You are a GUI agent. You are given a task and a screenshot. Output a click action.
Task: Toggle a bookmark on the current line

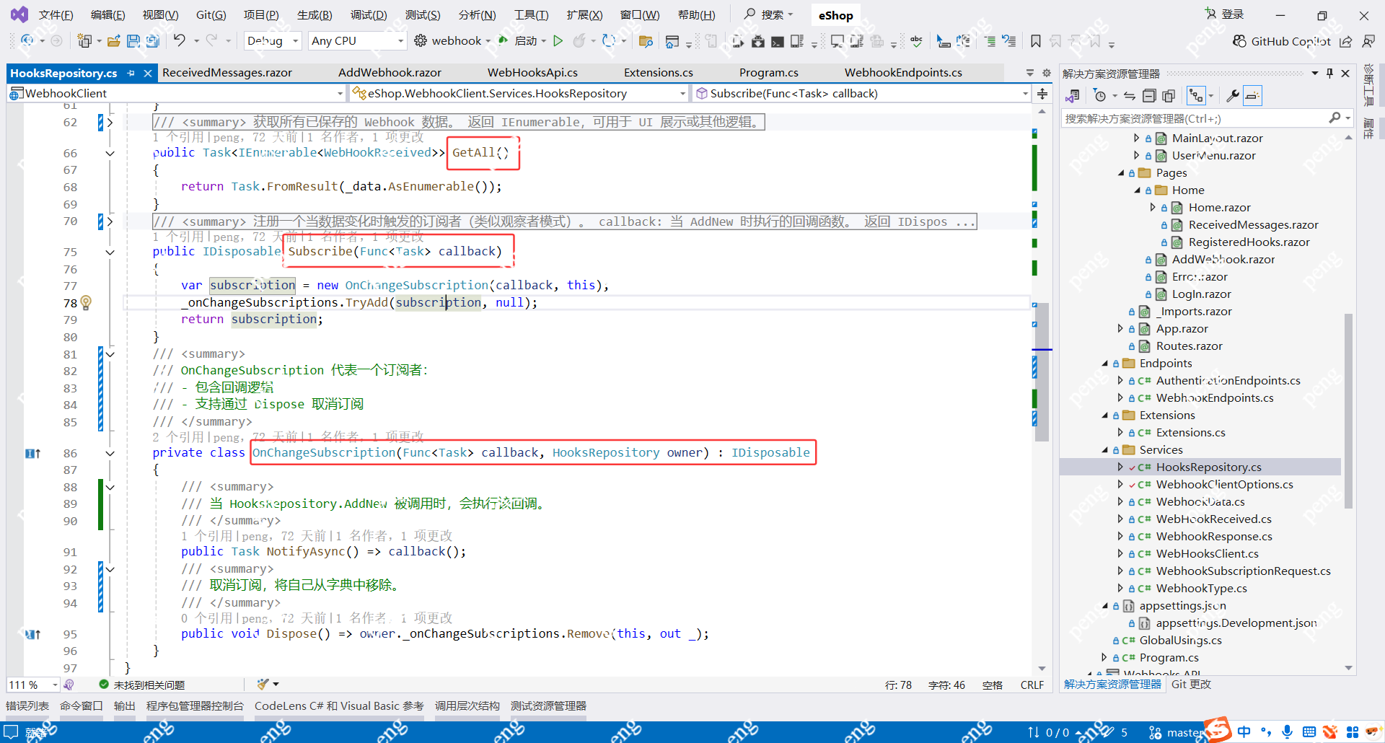pos(1036,41)
